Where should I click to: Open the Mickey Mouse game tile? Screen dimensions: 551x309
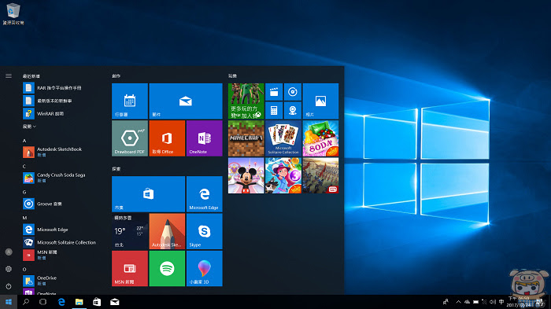coord(246,175)
